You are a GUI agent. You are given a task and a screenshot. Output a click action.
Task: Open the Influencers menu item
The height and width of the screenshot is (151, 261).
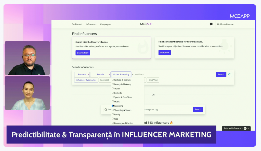click(91, 24)
